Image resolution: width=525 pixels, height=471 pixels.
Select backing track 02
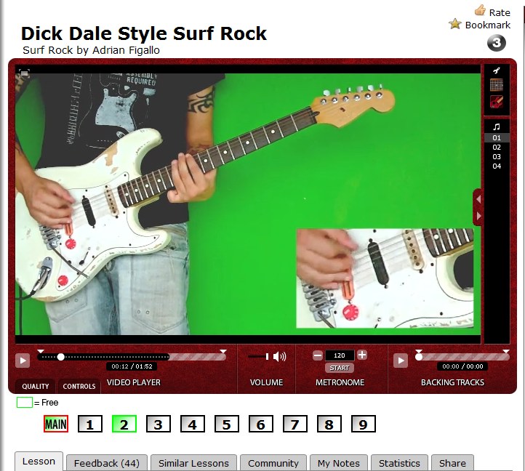coord(497,148)
